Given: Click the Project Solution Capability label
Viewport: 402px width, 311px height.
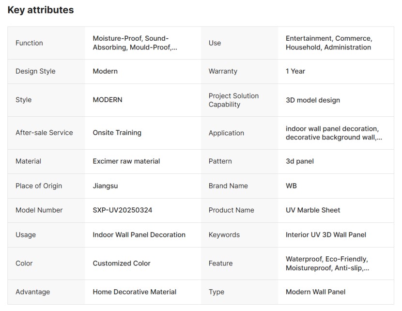Looking at the screenshot, I should pos(233,100).
